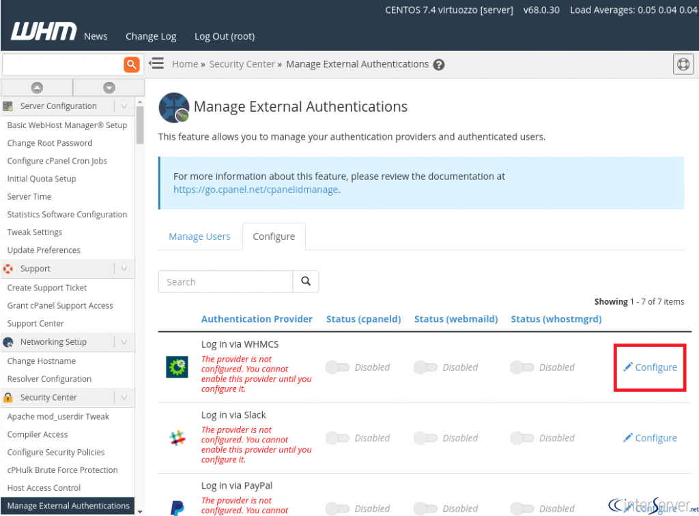Click the Manage External Authentications page icon
Screen dimensions: 699x516
174,107
